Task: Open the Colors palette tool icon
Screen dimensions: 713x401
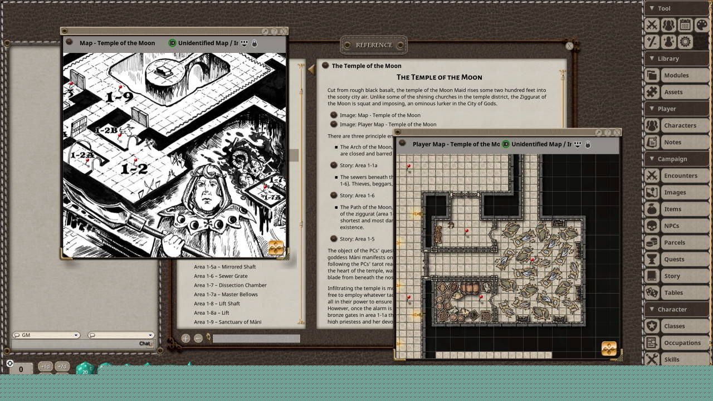Action: (702, 25)
